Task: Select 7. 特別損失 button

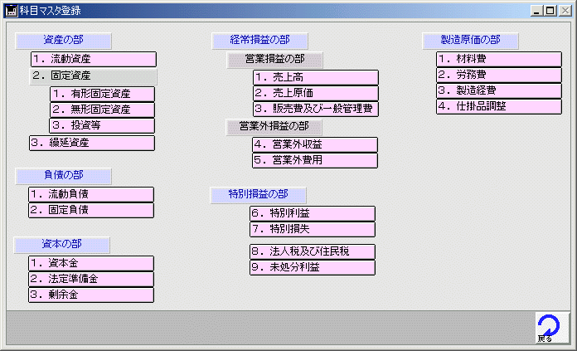Action: (313, 230)
